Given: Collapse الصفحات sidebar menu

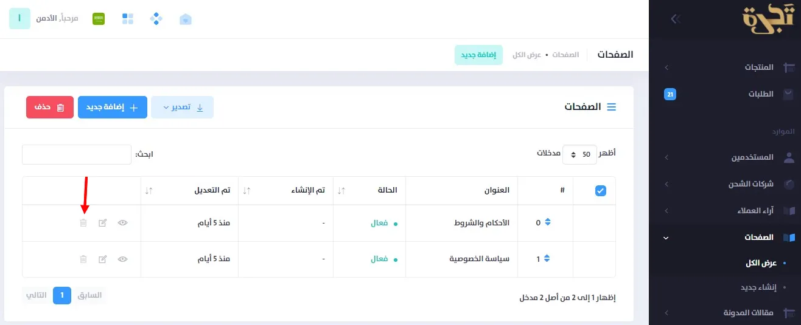Looking at the screenshot, I should pyautogui.click(x=725, y=238).
